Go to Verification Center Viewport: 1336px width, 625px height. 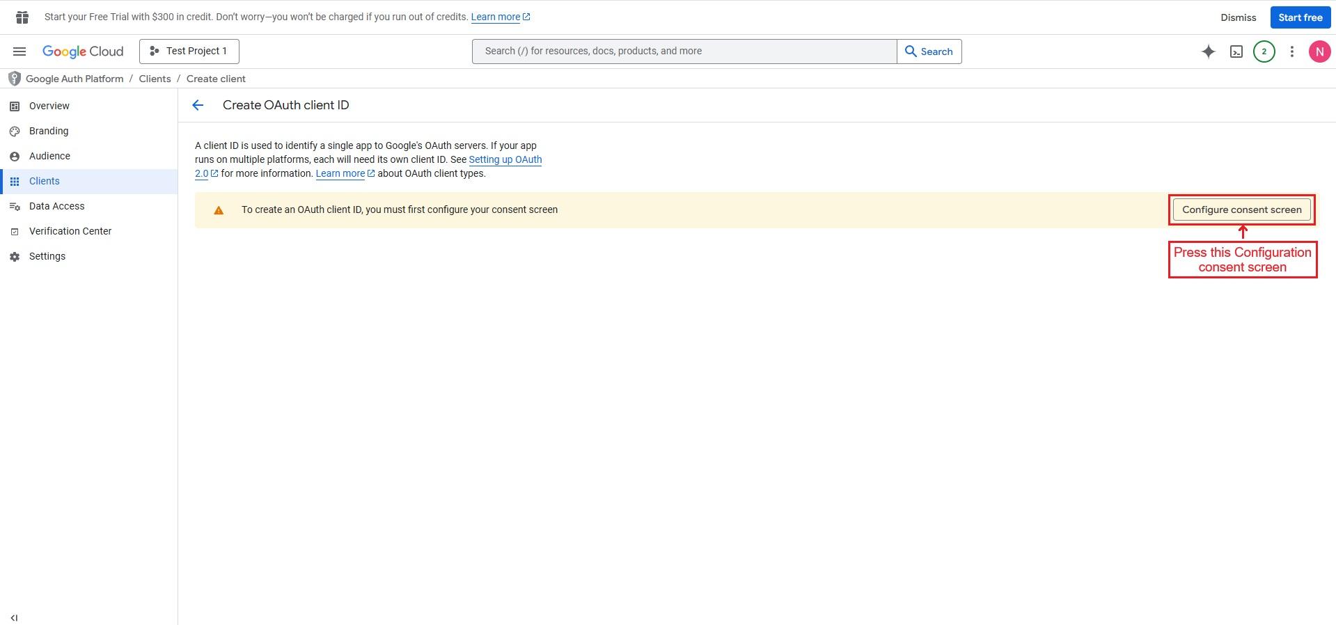pyautogui.click(x=70, y=231)
